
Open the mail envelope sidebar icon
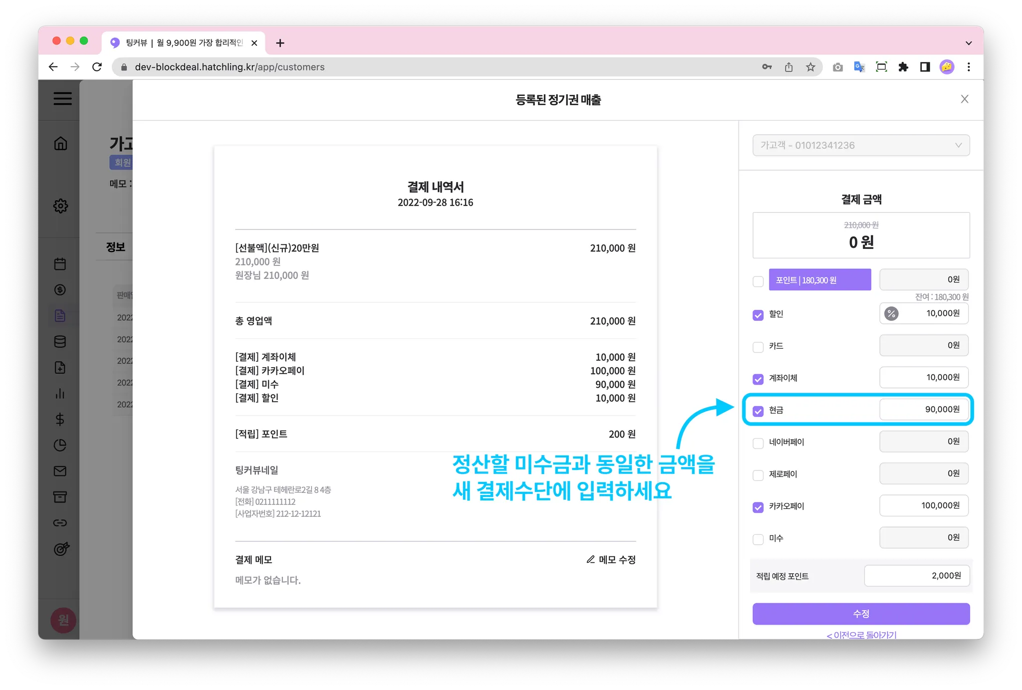(60, 471)
